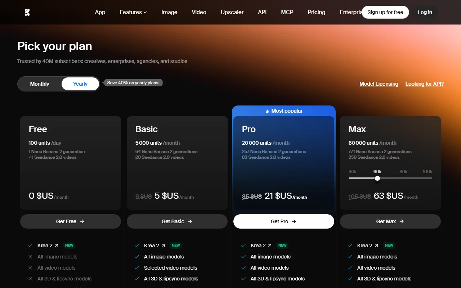
Task: Go to Video page in navigation
Action: tap(199, 12)
